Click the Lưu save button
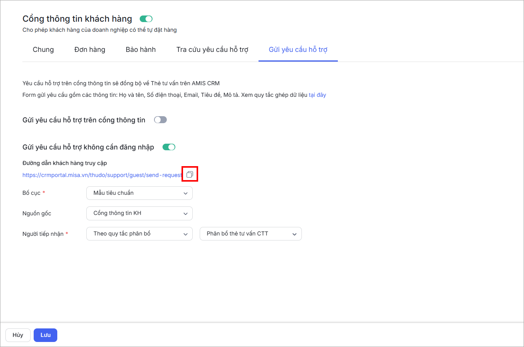The image size is (524, 347). [45, 335]
